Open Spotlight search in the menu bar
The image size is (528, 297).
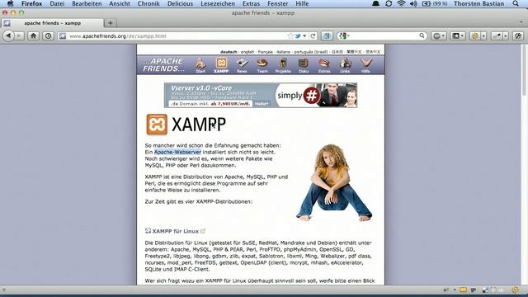516,3
